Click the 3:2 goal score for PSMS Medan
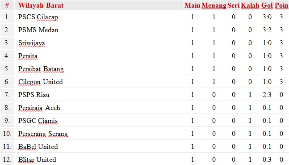 pos(267,30)
